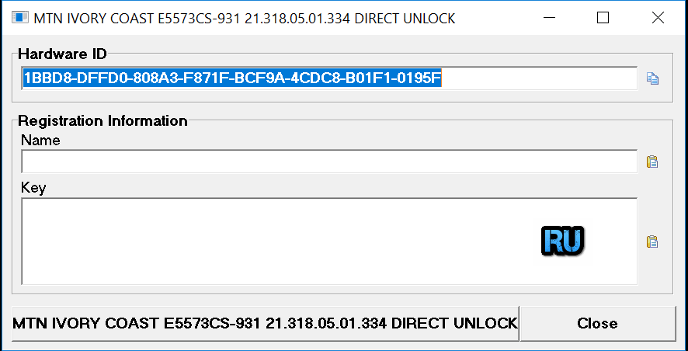Paste clipboard into the Key box
688x351 pixels.
click(x=652, y=242)
